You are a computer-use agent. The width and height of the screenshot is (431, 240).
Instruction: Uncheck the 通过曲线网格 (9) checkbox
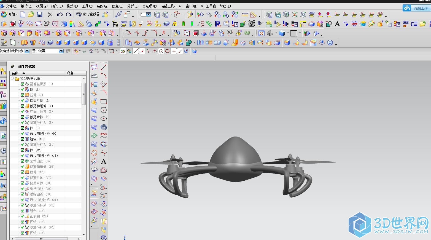23,134
